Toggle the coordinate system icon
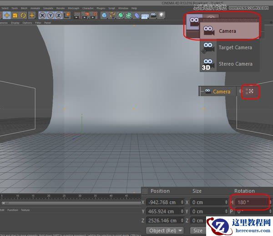This screenshot has height=236, width=273. click(67, 15)
